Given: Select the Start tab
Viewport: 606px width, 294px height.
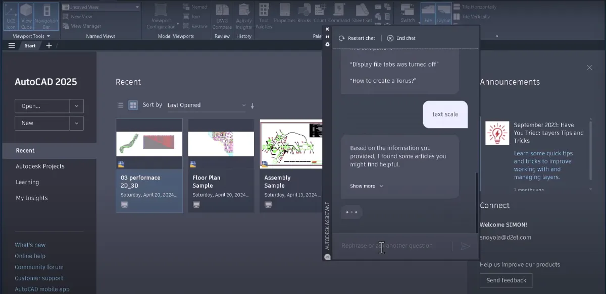Looking at the screenshot, I should [30, 45].
